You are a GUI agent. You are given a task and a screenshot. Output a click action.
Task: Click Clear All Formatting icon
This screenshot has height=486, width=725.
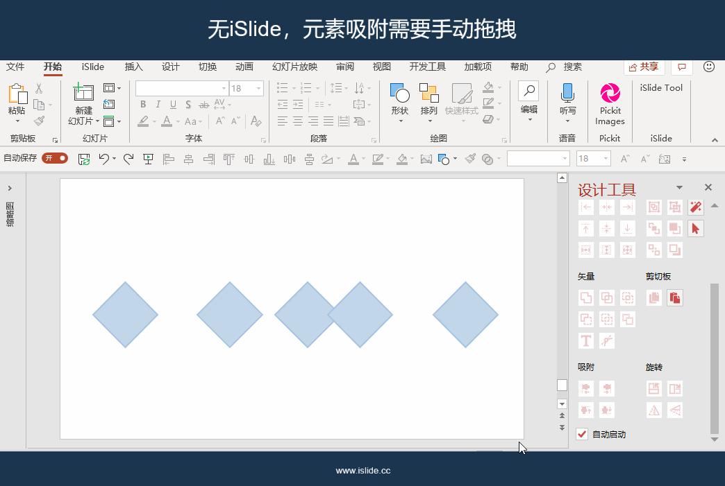(x=256, y=121)
